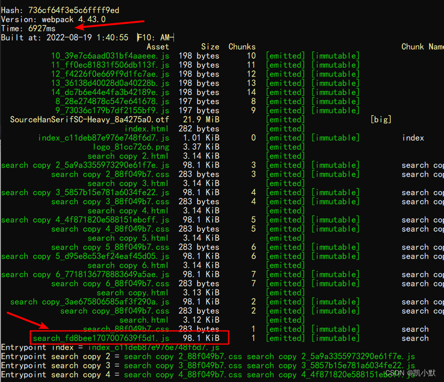
Task: Click the 3.13 KiB size value
Action: coord(201,292)
